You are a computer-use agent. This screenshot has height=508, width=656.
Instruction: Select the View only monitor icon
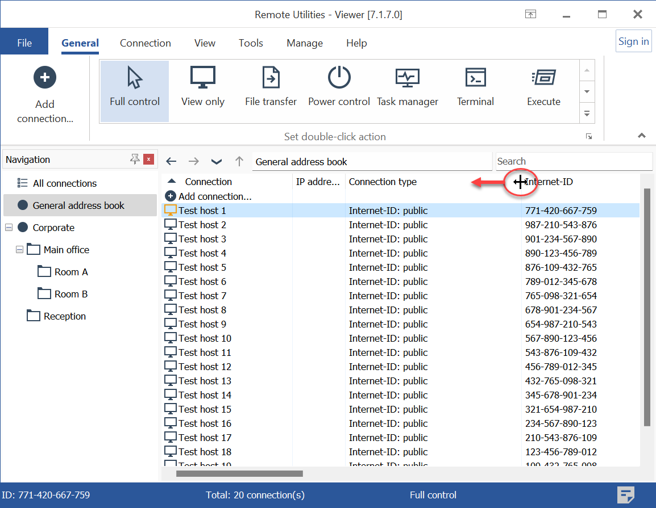(x=203, y=78)
